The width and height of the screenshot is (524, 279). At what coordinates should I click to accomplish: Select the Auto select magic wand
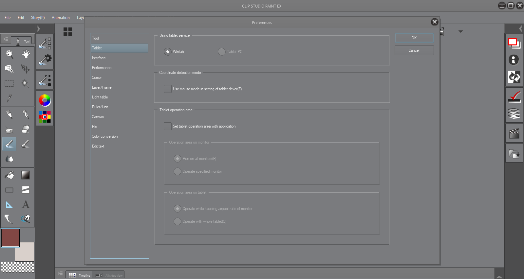coord(26,83)
